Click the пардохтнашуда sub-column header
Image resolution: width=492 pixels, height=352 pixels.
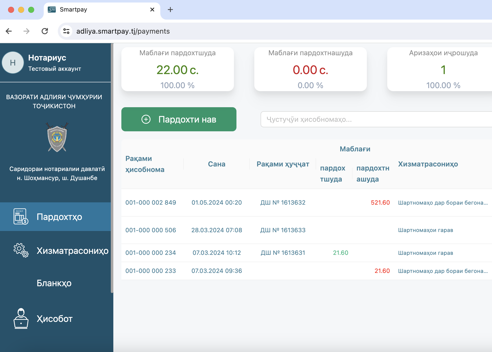point(373,173)
